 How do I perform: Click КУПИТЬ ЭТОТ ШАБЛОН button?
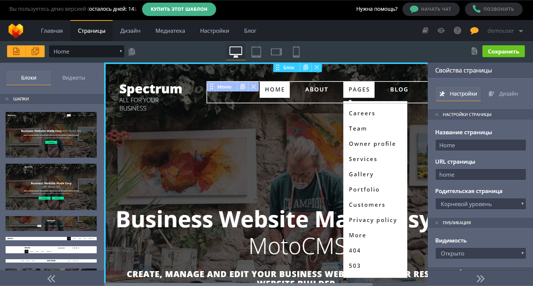[x=179, y=9]
